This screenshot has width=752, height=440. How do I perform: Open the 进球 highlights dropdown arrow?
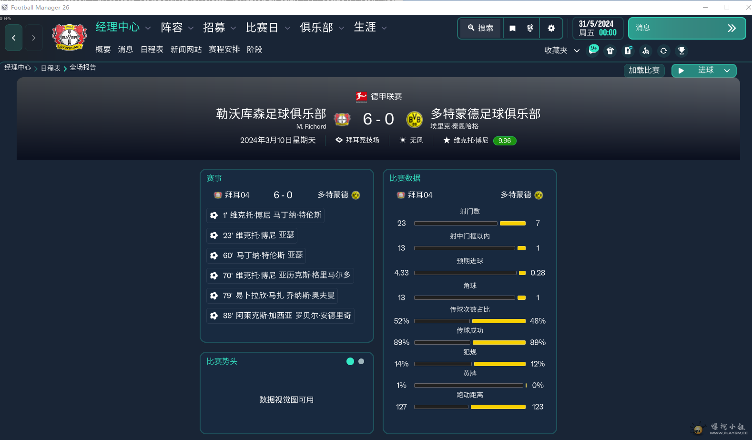coord(727,71)
